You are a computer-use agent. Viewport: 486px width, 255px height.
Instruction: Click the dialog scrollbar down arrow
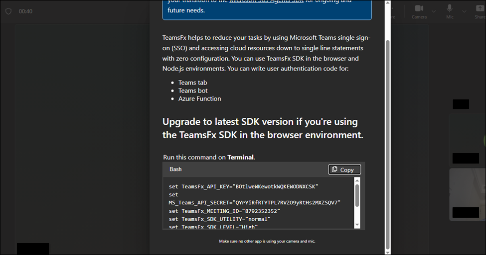tap(388, 252)
